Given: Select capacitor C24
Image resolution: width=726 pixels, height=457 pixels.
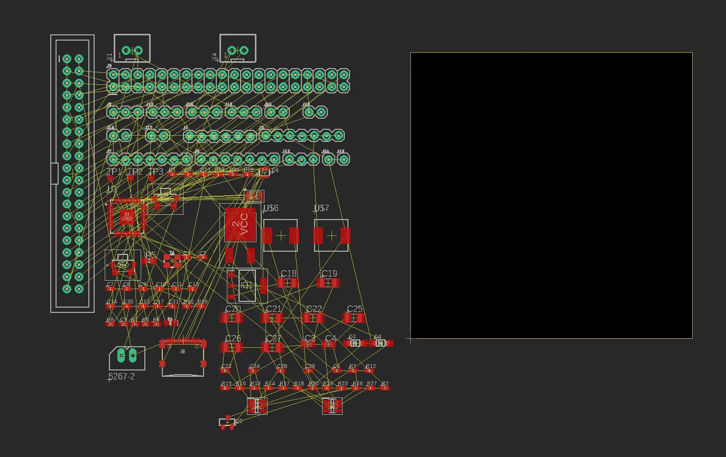Looking at the screenshot, I should (x=254, y=370).
